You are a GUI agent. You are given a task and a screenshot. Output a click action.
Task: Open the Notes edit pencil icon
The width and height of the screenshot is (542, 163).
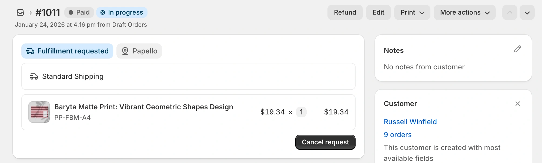517,49
